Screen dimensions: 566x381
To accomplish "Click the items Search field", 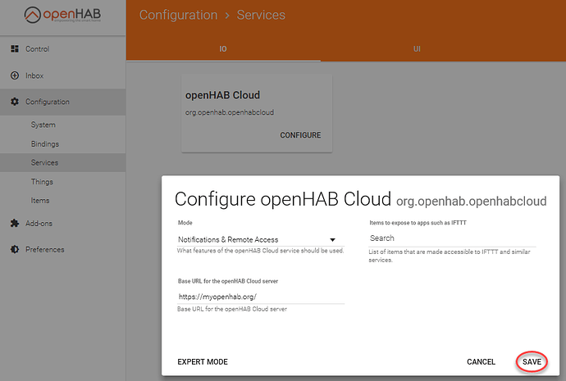I will (452, 238).
